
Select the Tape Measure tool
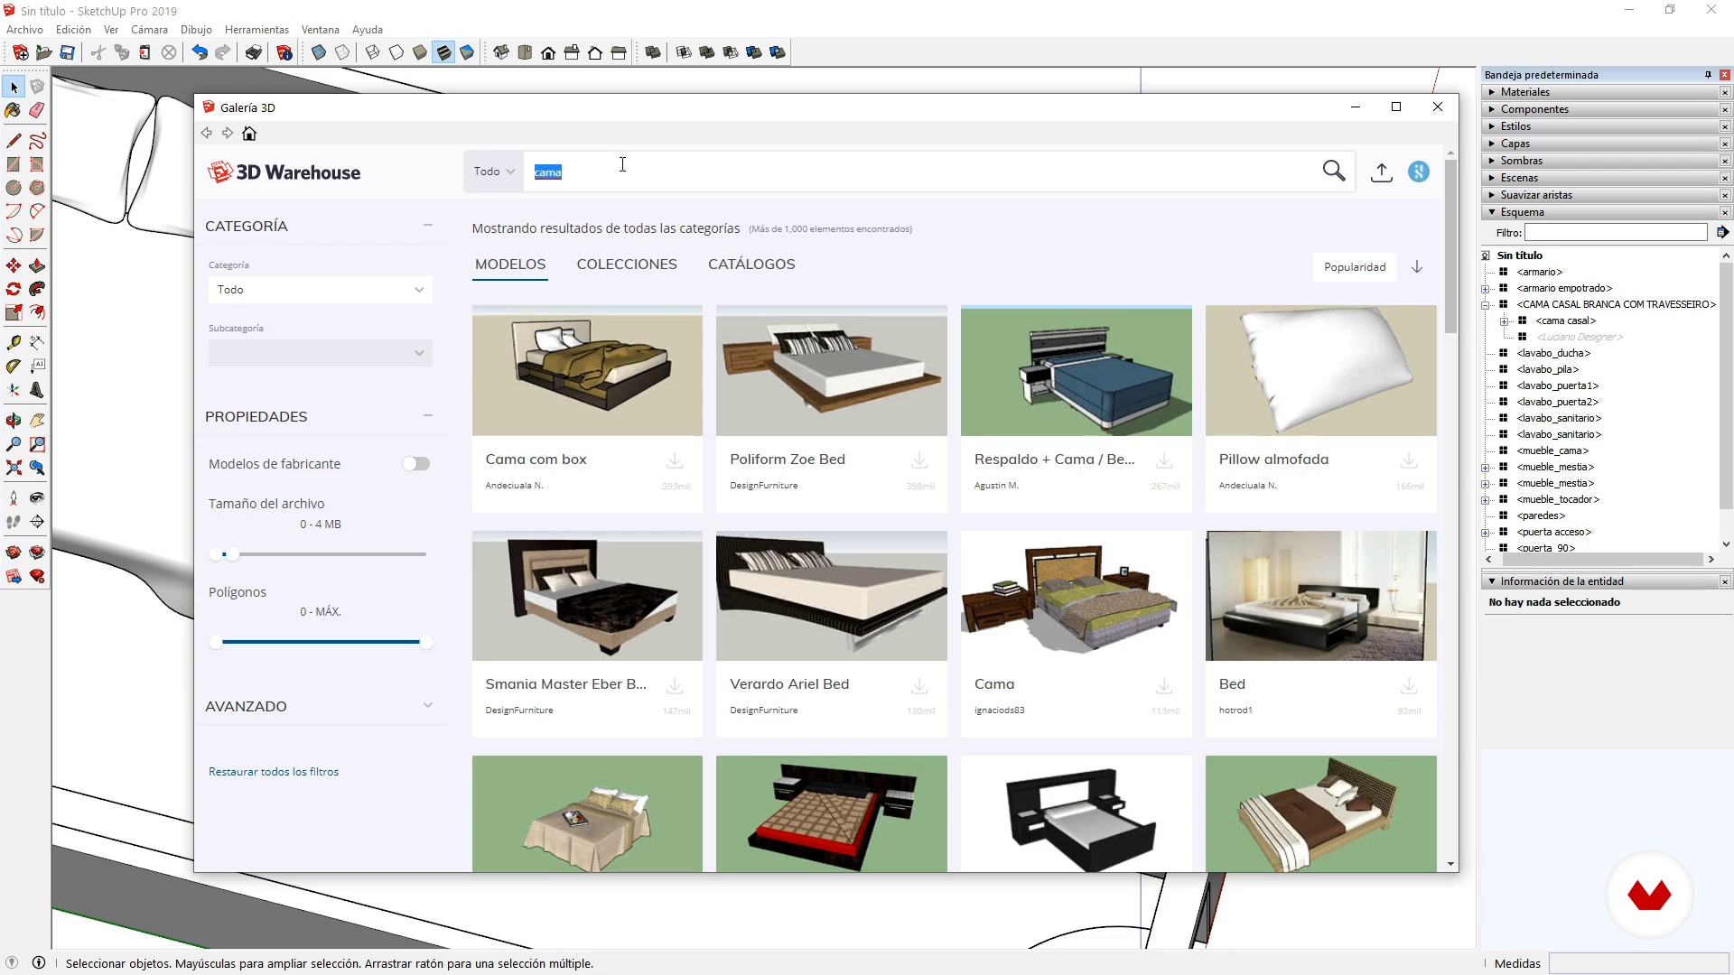pyautogui.click(x=14, y=343)
